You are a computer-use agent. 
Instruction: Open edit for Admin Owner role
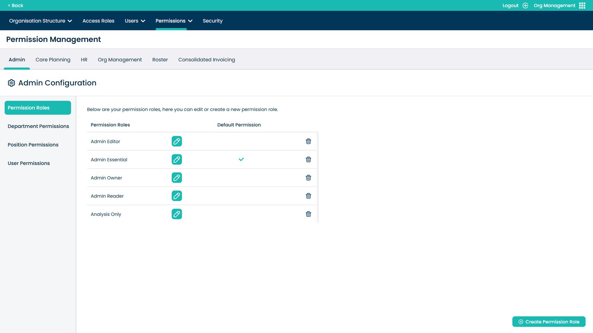(177, 178)
